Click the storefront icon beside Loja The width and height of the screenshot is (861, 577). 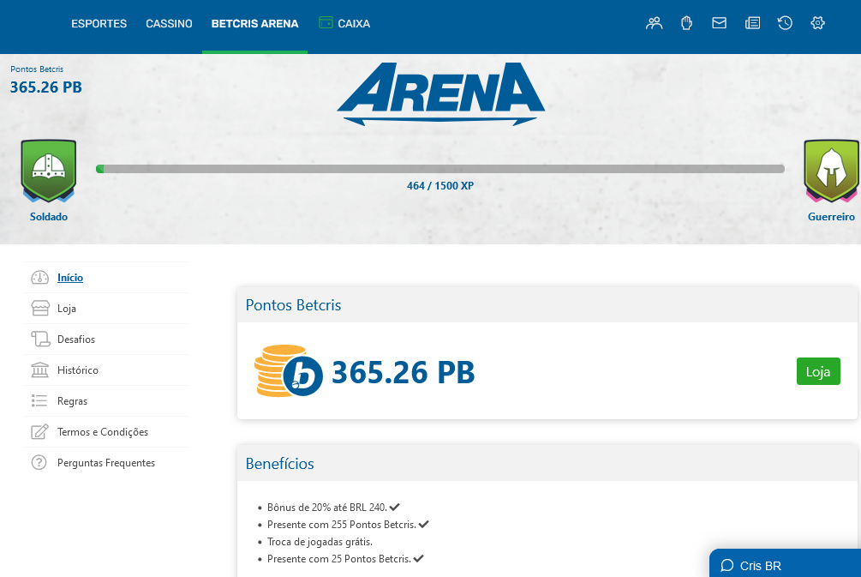(x=39, y=309)
